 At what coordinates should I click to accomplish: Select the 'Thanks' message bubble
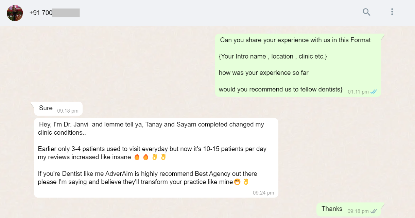tap(332, 209)
